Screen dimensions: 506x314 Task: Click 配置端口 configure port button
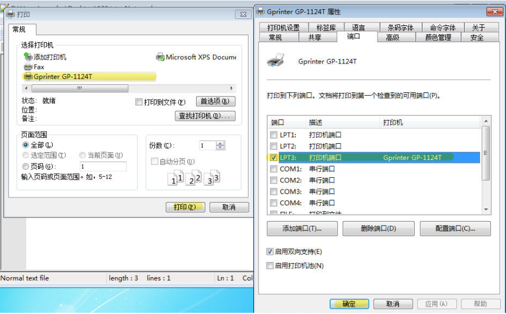point(455,229)
